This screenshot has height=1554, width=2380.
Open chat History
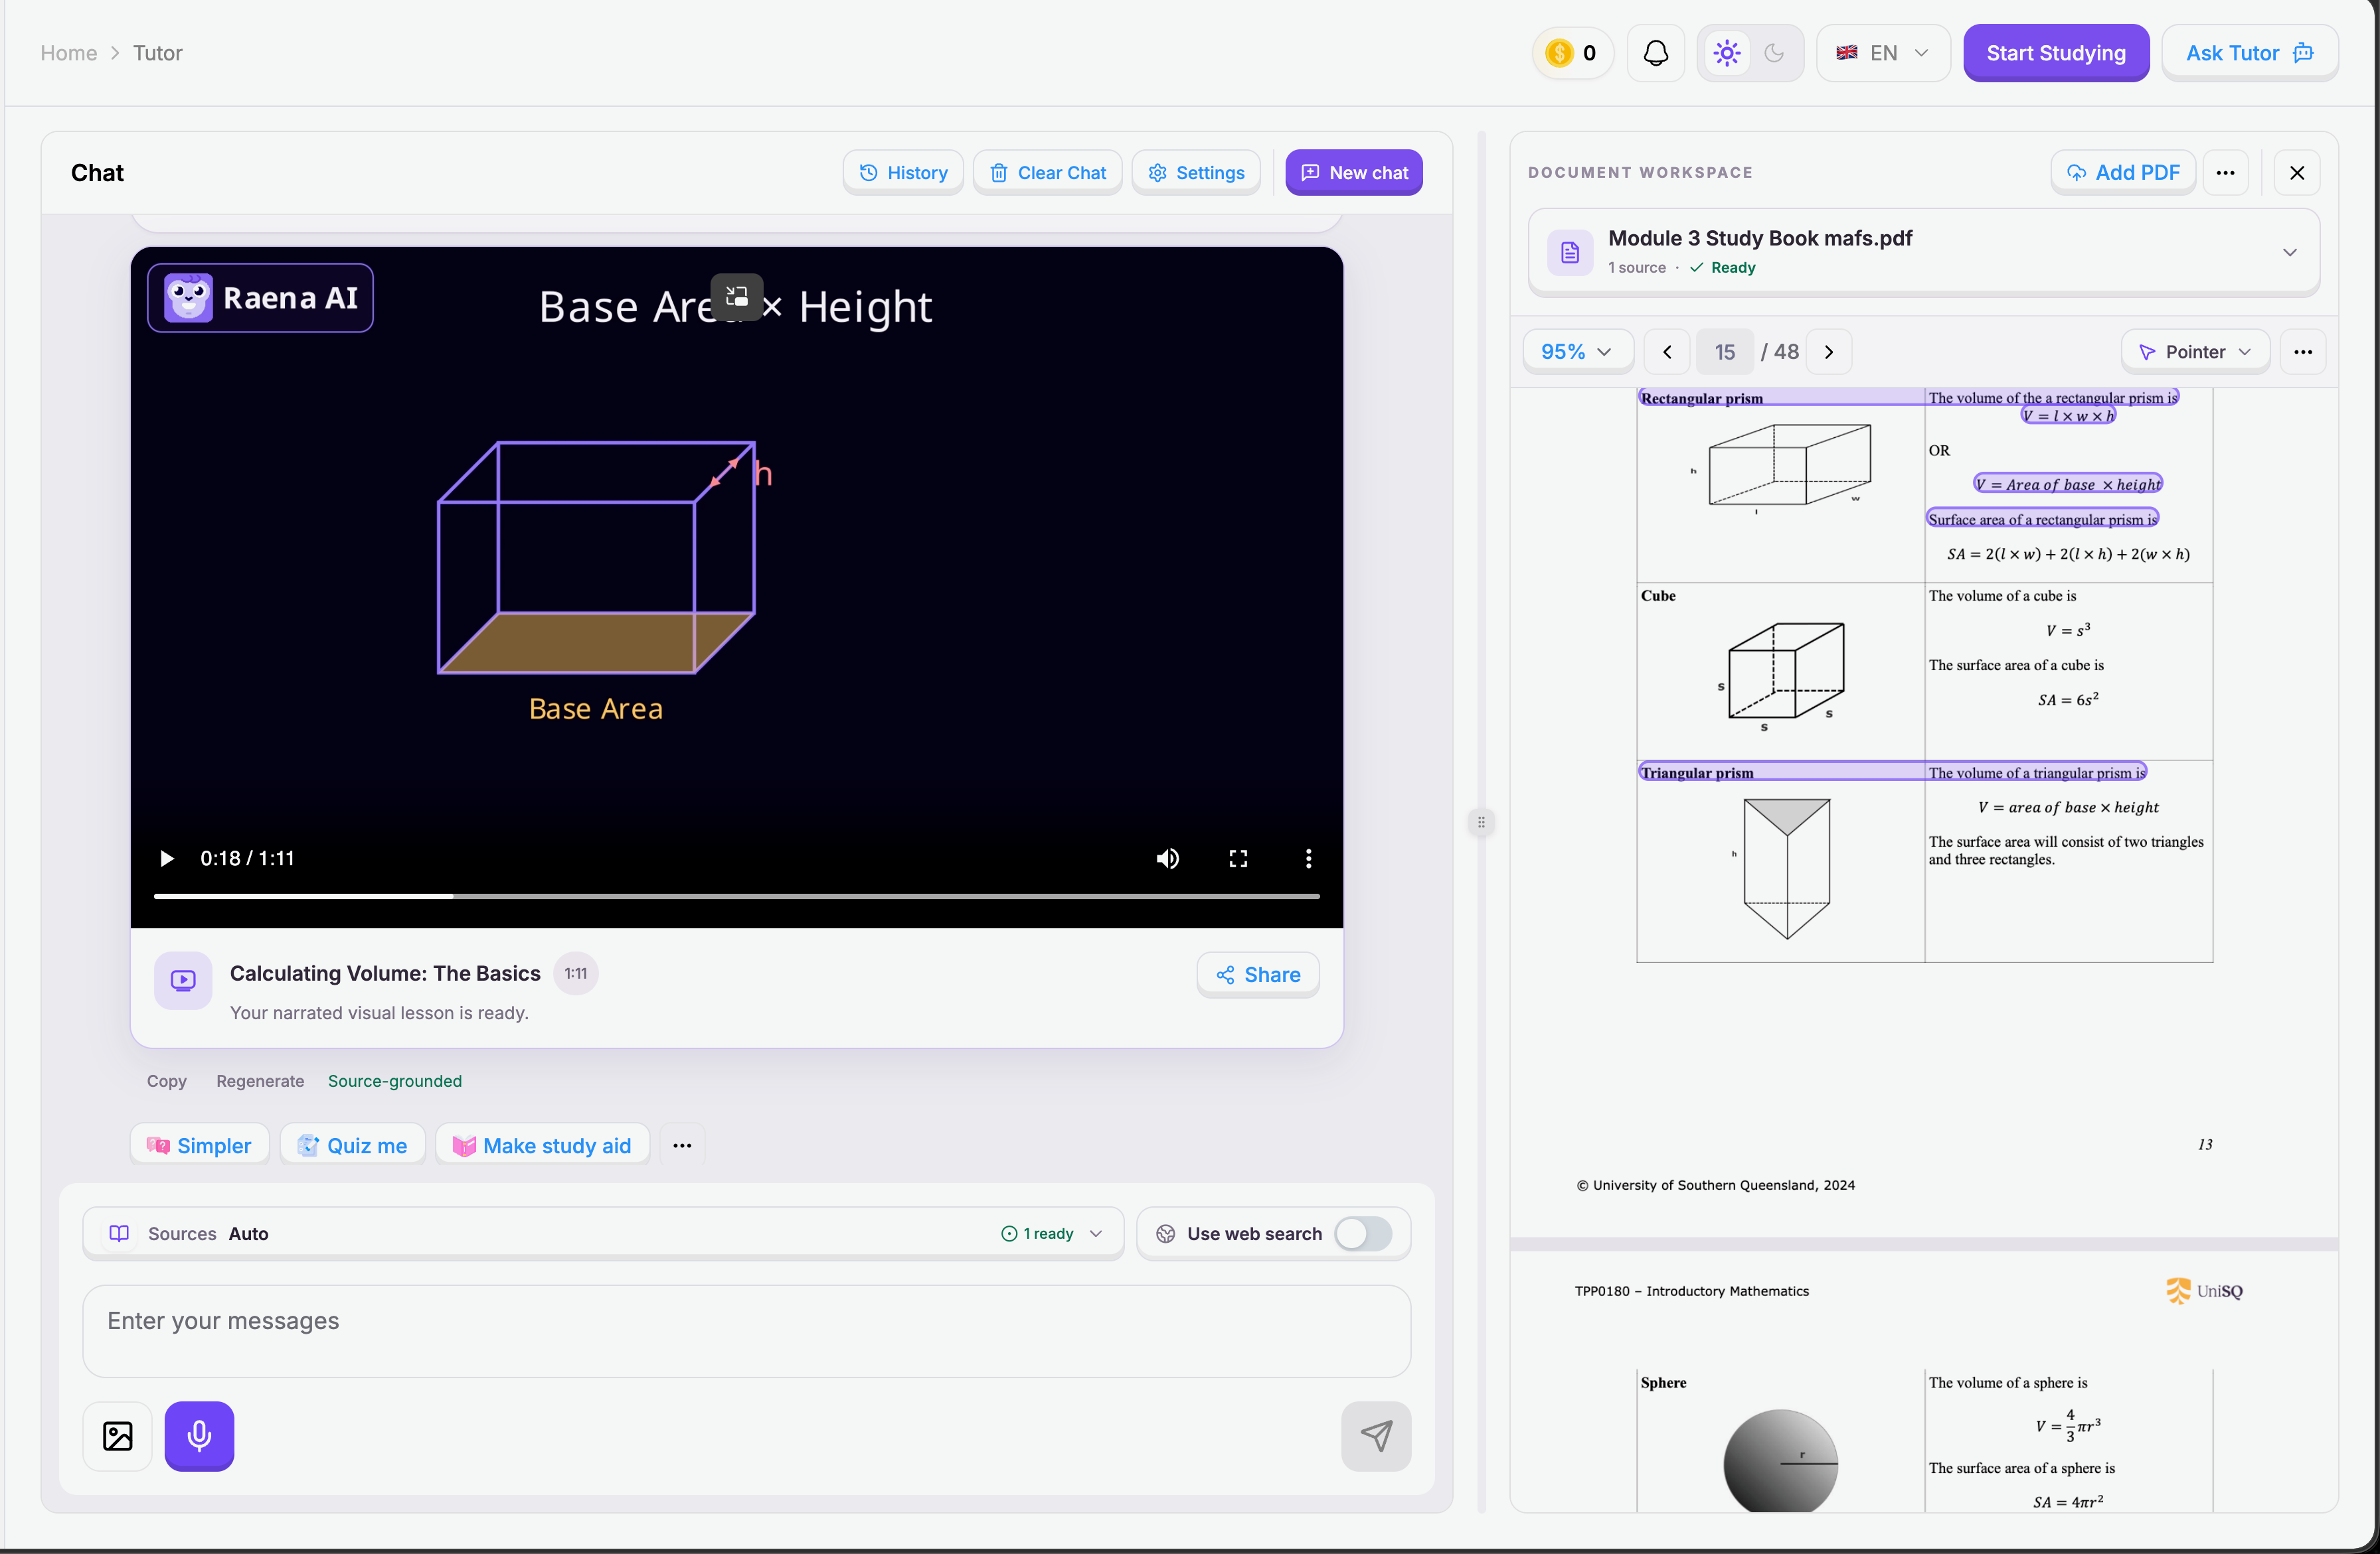[903, 173]
